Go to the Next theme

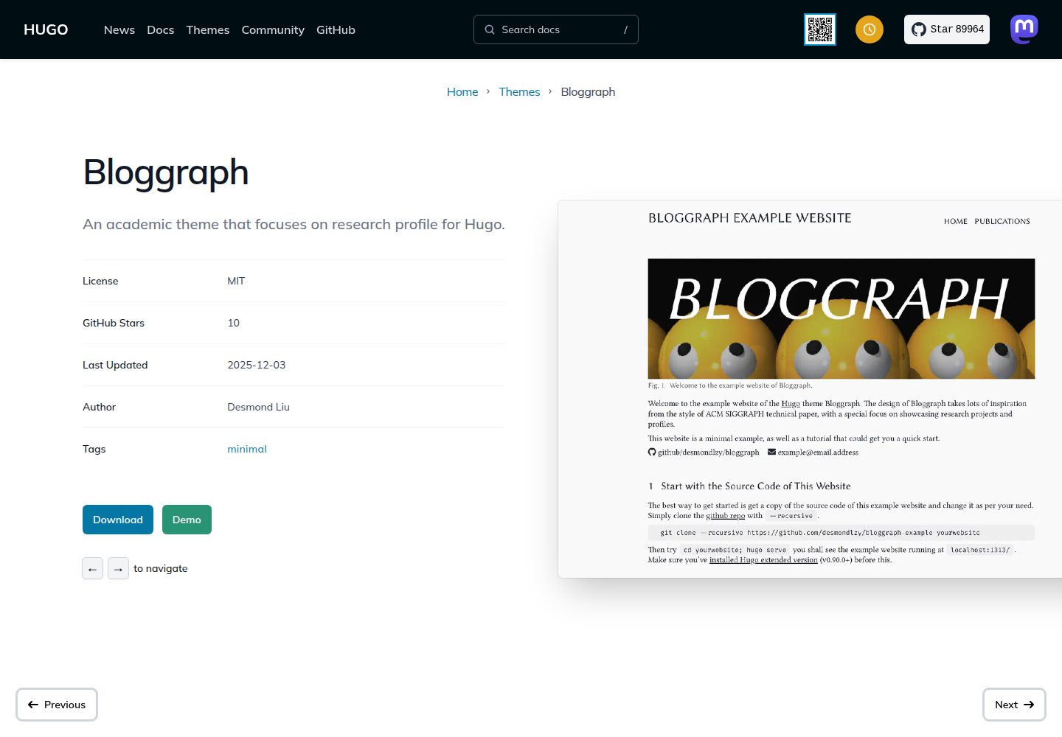click(x=1014, y=705)
